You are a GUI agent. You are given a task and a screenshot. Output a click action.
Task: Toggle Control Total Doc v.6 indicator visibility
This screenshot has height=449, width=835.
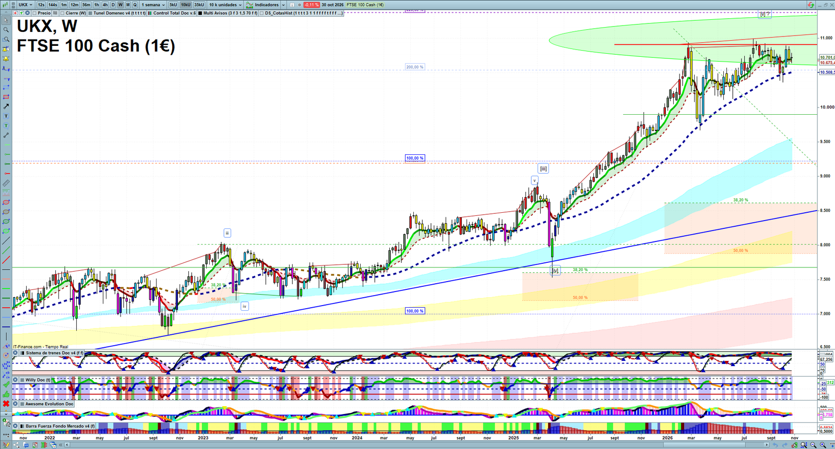point(150,13)
